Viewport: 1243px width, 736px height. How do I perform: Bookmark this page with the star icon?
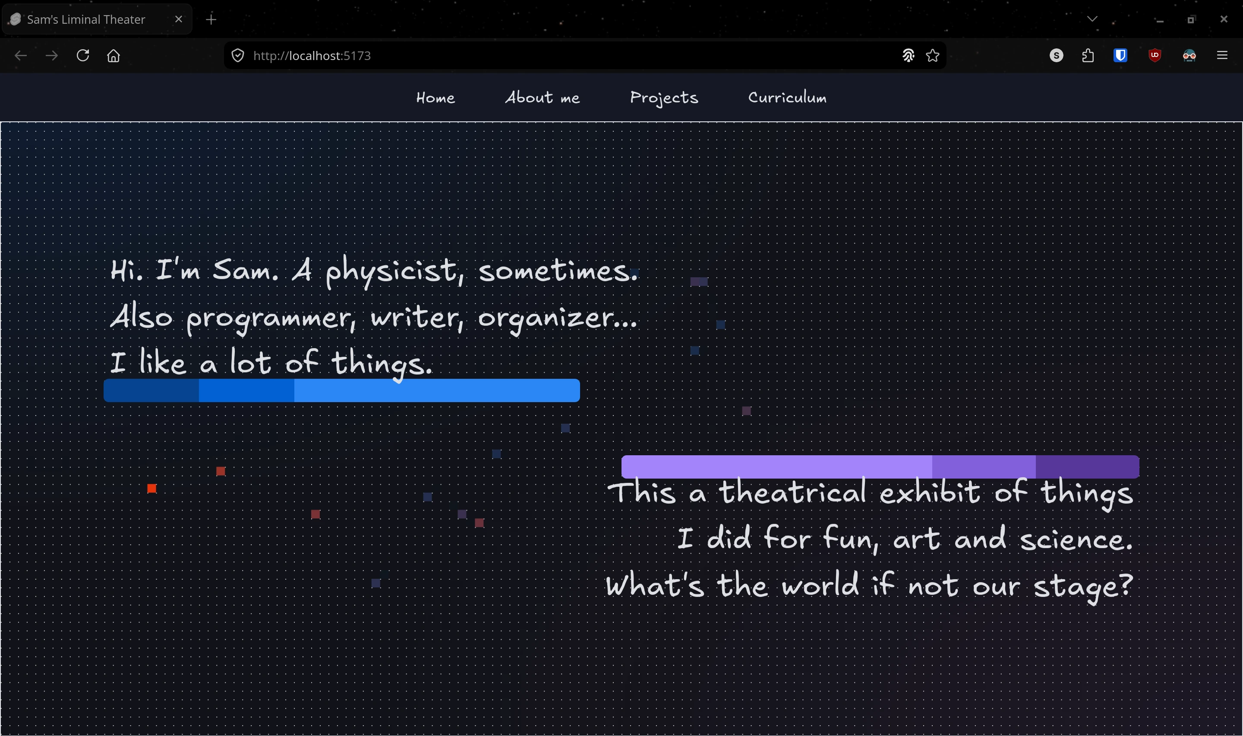(x=932, y=56)
